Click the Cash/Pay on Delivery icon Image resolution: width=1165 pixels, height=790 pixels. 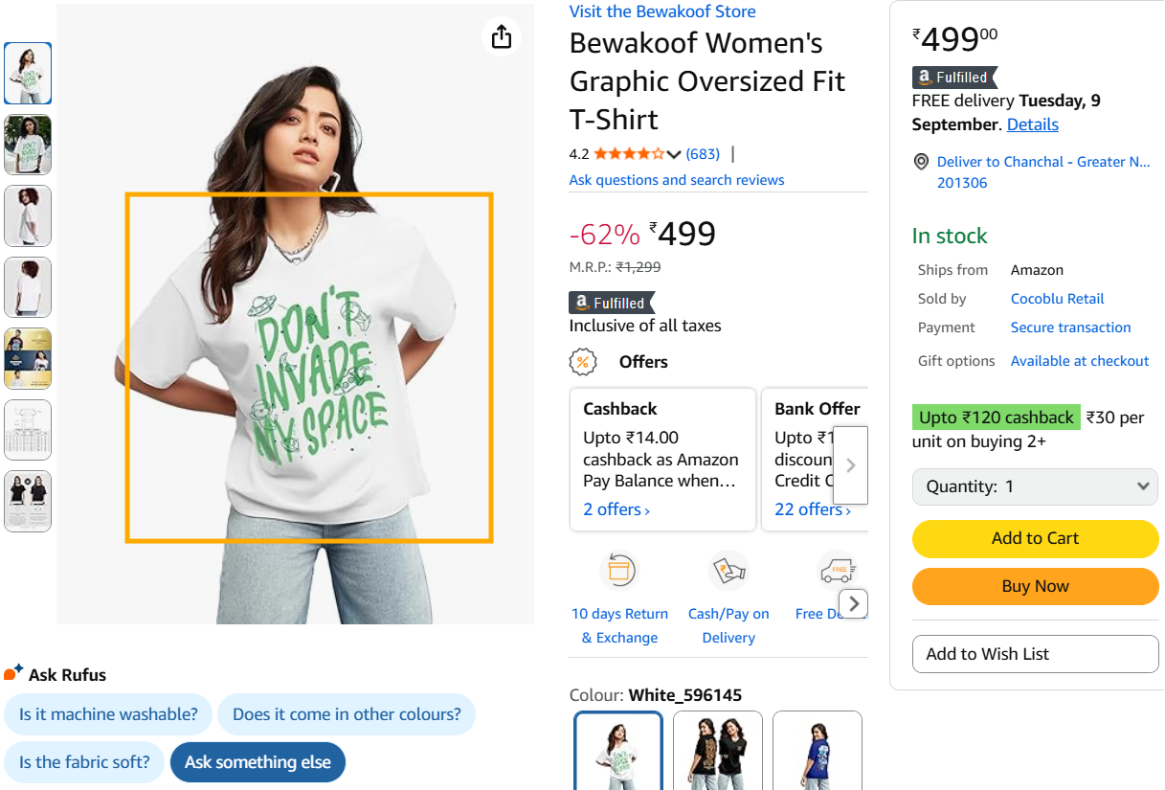click(x=728, y=572)
